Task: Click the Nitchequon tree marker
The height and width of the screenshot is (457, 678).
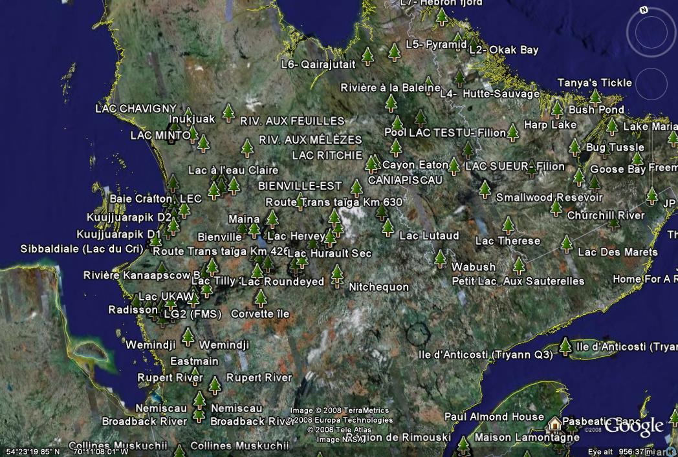Action: pos(337,275)
